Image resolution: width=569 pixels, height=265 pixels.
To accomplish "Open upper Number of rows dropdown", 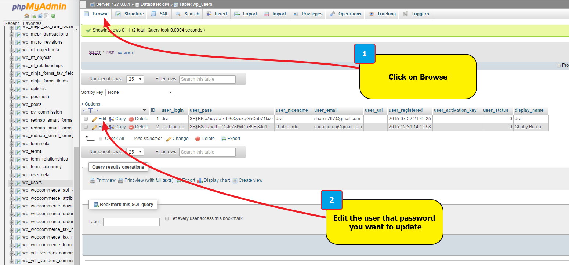I will 135,79.
